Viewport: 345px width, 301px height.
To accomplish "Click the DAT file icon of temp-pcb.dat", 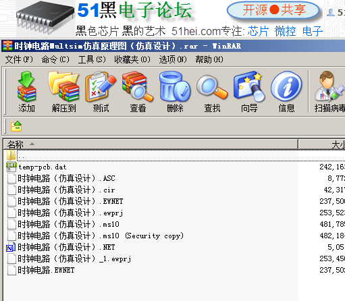I will (x=11, y=167).
